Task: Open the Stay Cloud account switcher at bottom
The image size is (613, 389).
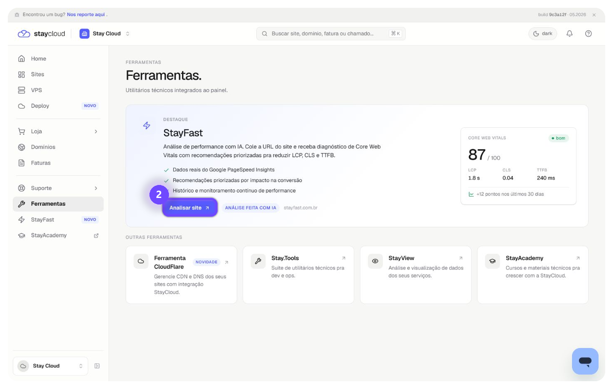Action: point(50,366)
